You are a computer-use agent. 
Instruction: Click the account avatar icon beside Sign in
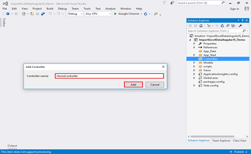point(247,8)
